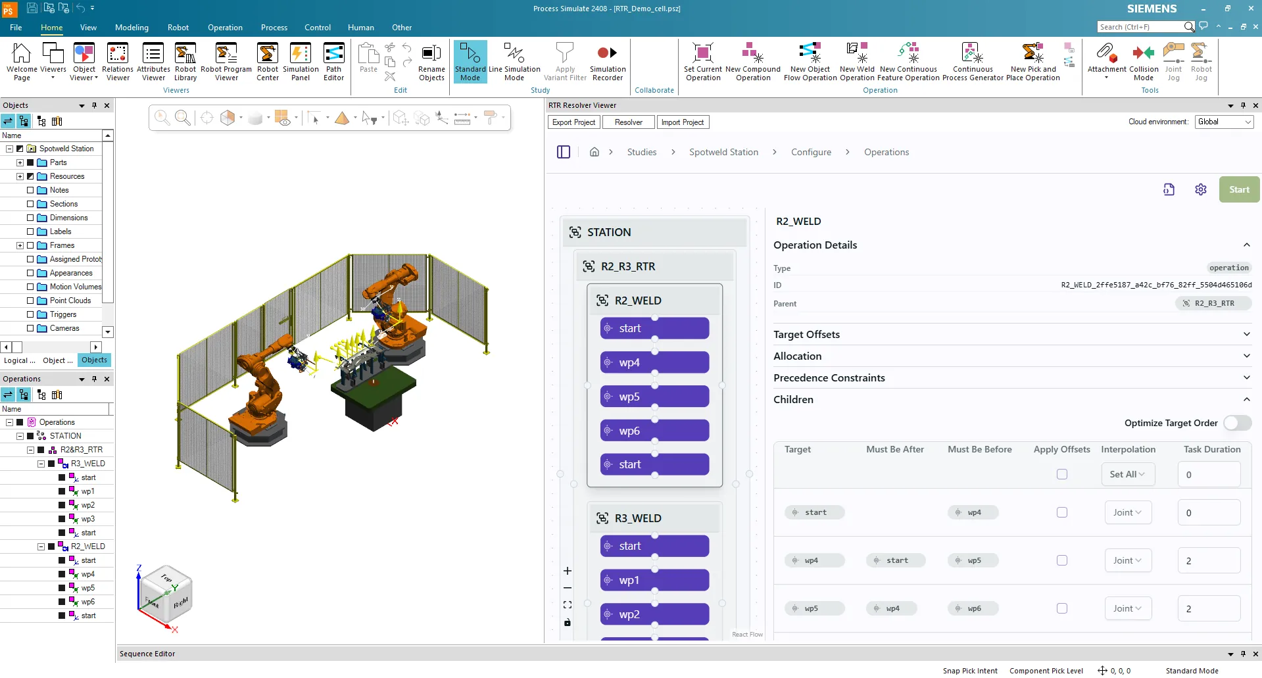
Task: Check Apply Offsets for all targets
Action: [x=1062, y=474]
